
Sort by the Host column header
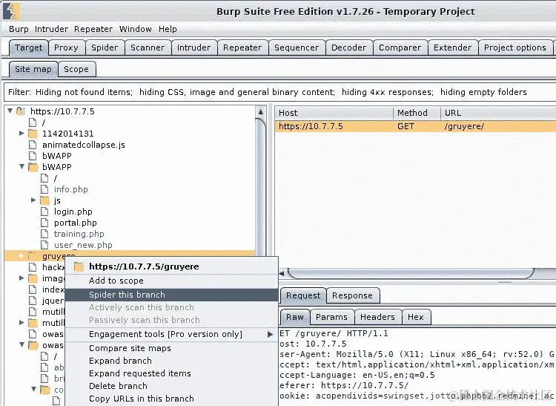pos(334,114)
